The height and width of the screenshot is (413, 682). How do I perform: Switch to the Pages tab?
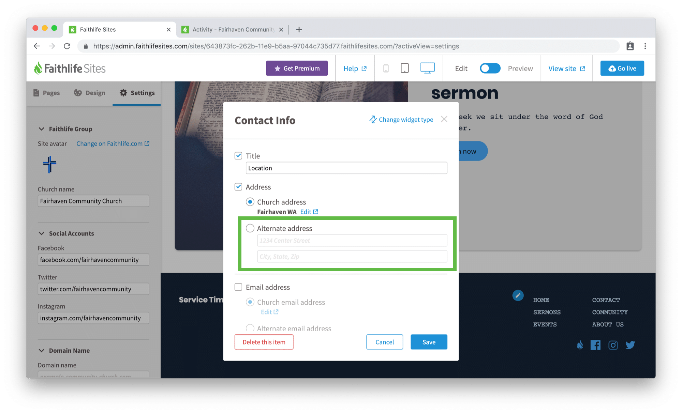coord(46,93)
